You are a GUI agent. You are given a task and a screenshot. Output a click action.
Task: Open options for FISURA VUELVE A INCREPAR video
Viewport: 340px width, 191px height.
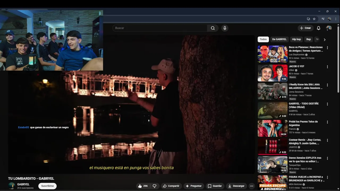coord(327,177)
